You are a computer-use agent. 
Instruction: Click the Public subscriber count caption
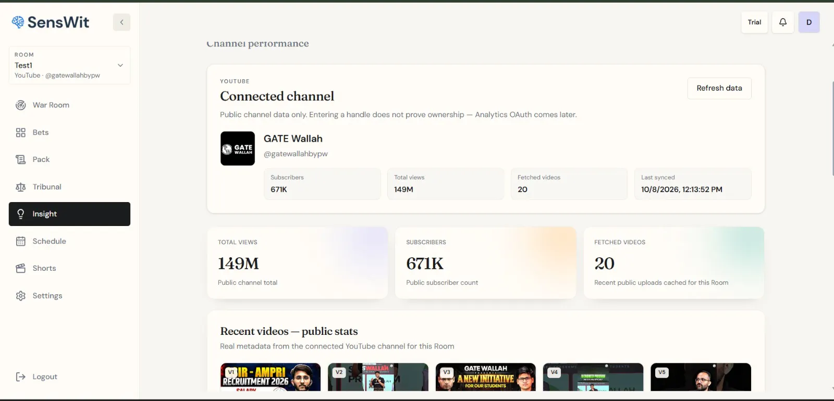tap(442, 282)
